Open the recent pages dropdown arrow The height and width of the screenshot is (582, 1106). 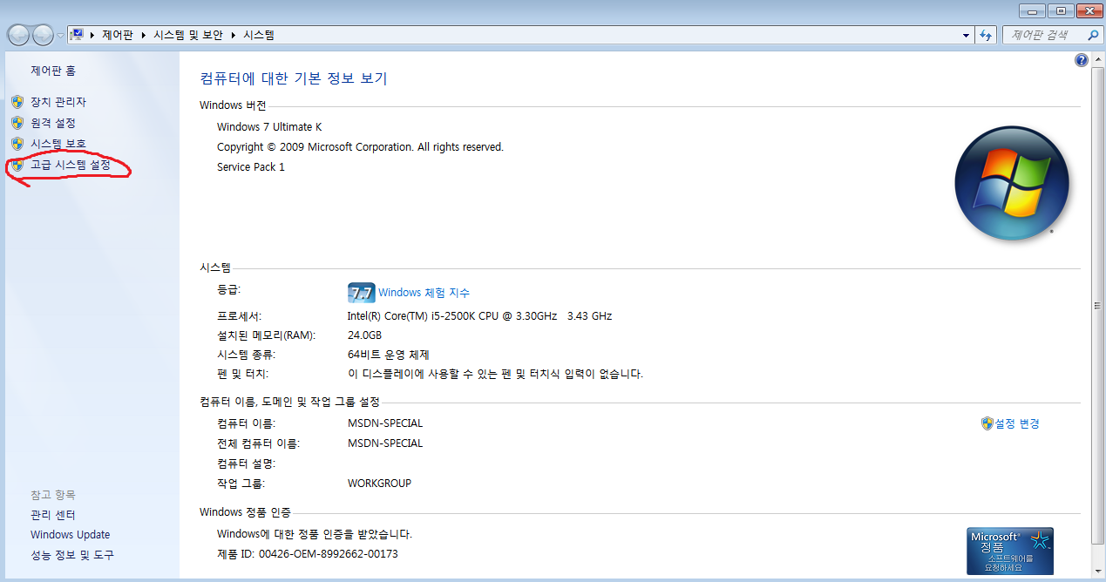pyautogui.click(x=60, y=36)
